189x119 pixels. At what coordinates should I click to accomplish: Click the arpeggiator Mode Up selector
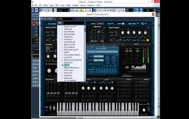click(x=99, y=56)
